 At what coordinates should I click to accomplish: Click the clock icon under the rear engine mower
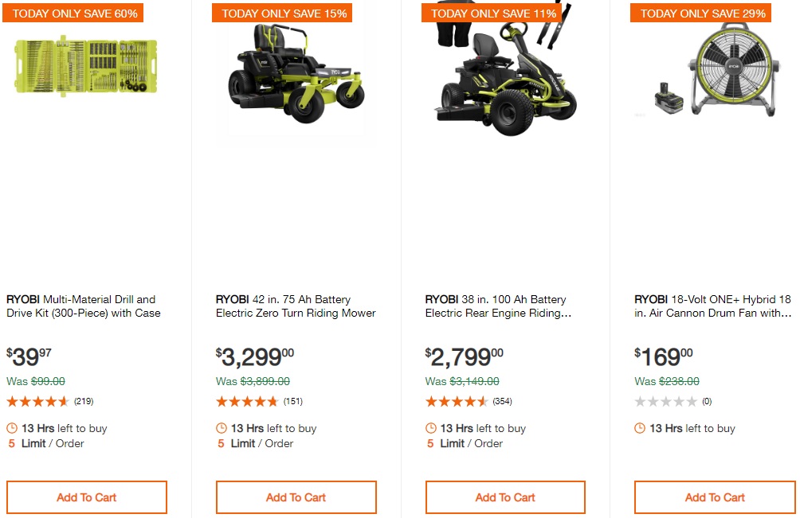coord(430,428)
